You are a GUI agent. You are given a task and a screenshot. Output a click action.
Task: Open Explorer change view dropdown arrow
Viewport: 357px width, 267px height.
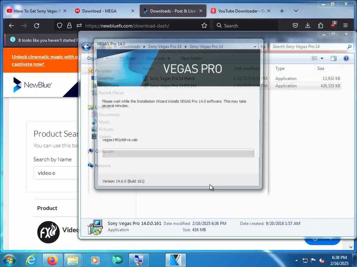[x=322, y=58]
